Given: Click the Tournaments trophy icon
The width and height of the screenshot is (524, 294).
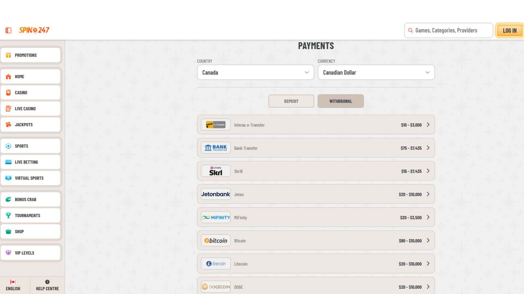Looking at the screenshot, I should point(8,216).
